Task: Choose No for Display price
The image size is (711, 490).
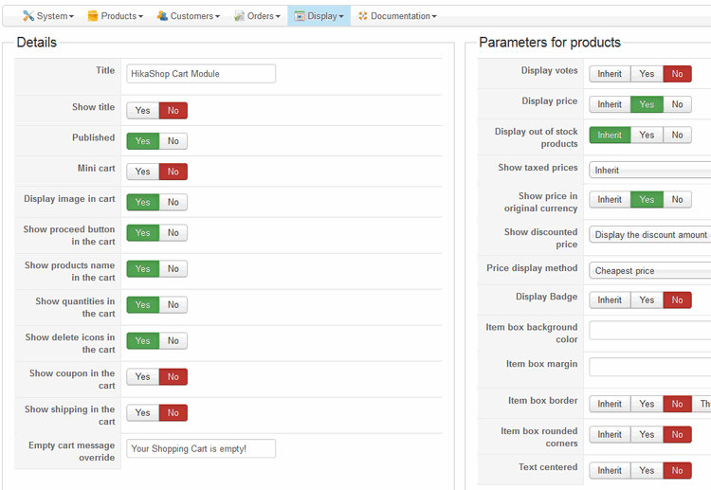Action: click(x=677, y=104)
